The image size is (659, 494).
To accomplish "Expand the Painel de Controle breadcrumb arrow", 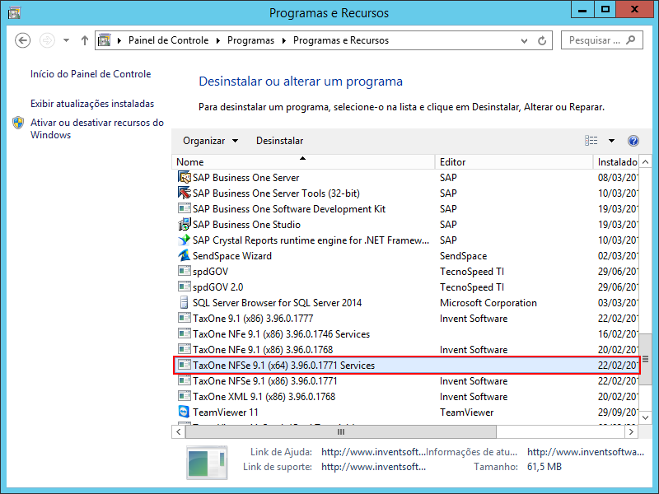I will click(x=217, y=40).
